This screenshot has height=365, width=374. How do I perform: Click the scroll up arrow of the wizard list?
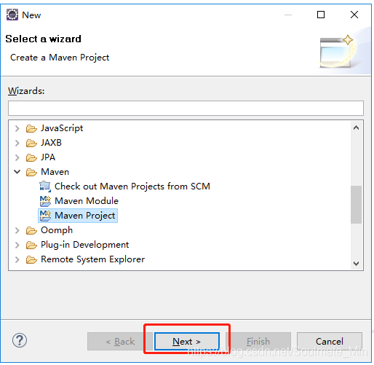(x=356, y=127)
